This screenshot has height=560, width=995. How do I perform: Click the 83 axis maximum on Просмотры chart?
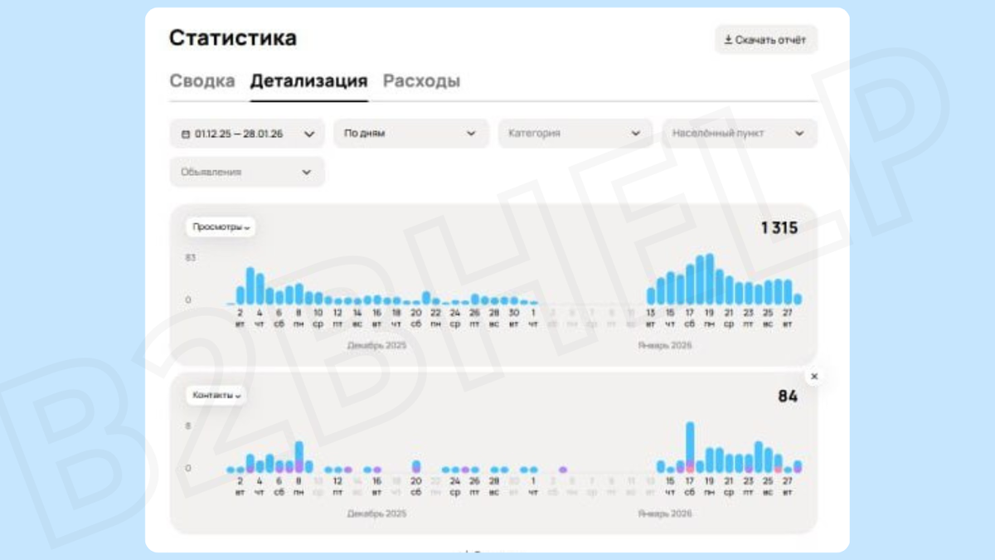(191, 257)
